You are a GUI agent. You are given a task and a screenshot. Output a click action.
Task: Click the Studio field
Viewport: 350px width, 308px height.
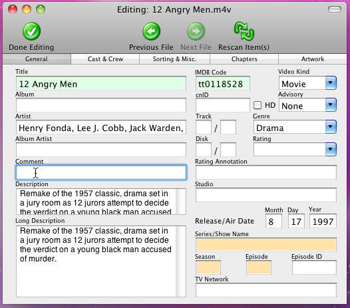pos(266,195)
